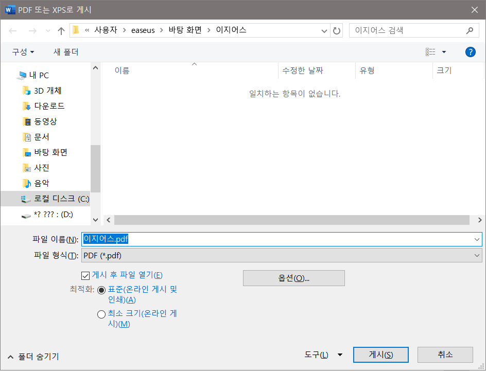Choose the 최소 크기 radio button
Image resolution: width=486 pixels, height=371 pixels.
(101, 314)
